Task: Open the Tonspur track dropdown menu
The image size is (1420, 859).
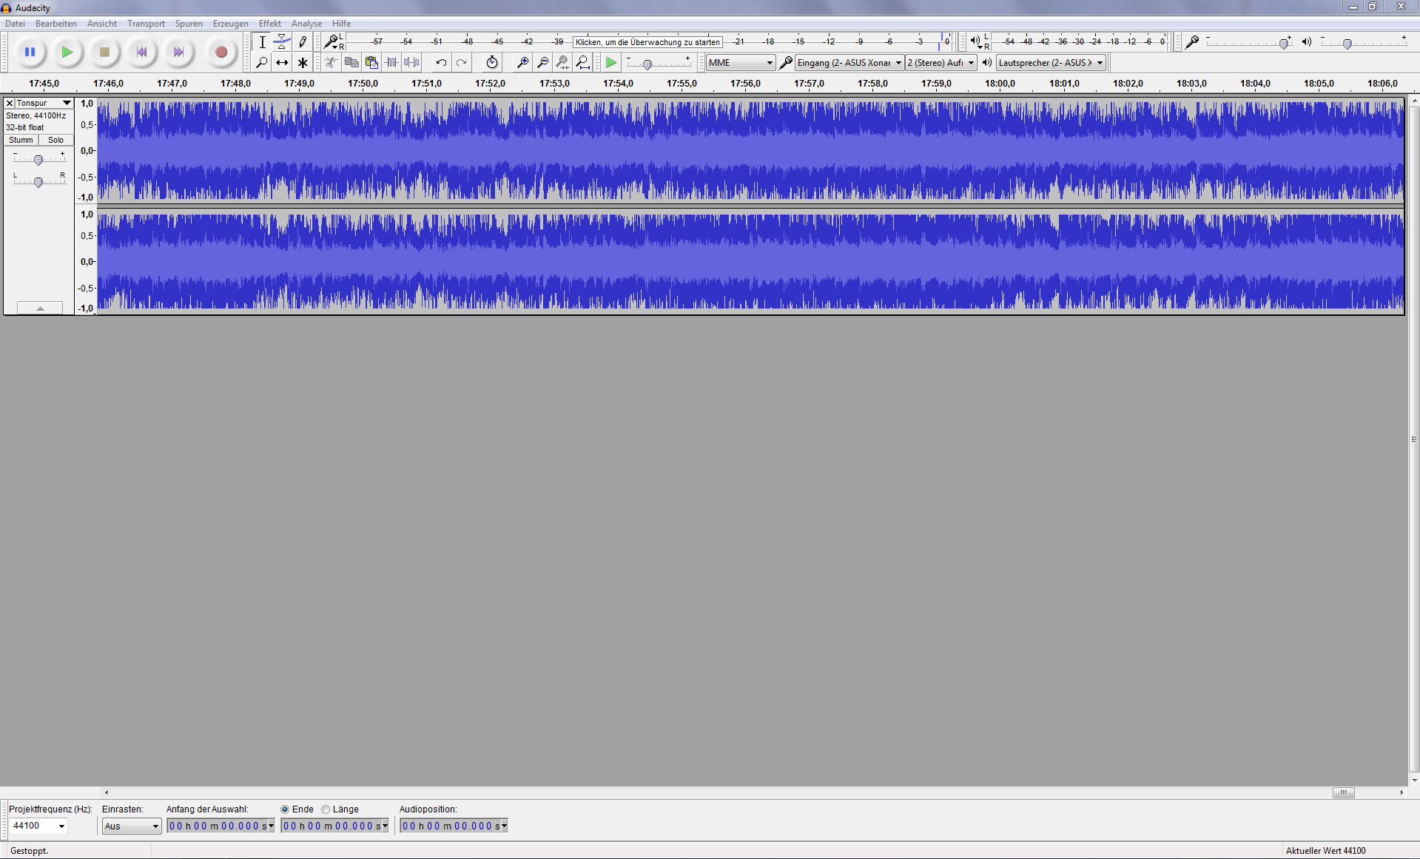Action: (x=44, y=103)
